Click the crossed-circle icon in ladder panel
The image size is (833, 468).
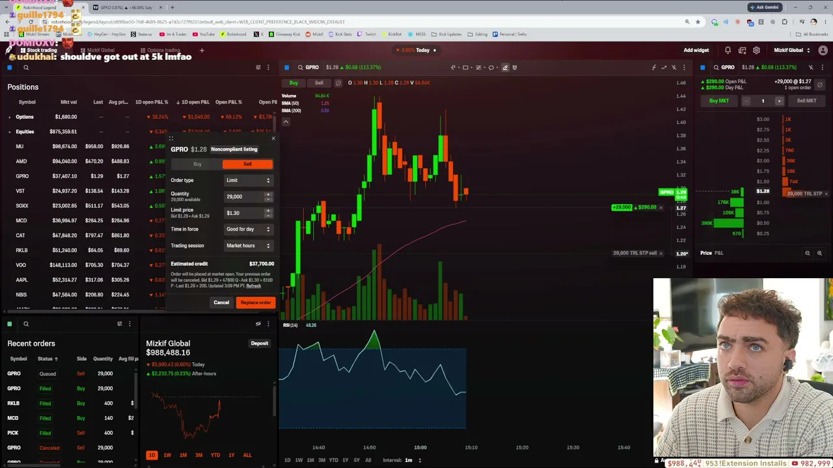click(x=819, y=84)
